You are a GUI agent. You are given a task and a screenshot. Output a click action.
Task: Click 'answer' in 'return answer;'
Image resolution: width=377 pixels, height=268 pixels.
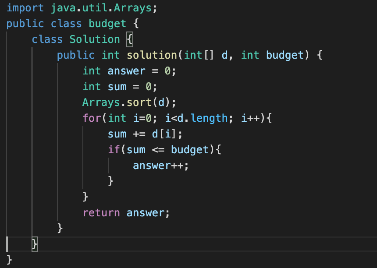pos(146,213)
